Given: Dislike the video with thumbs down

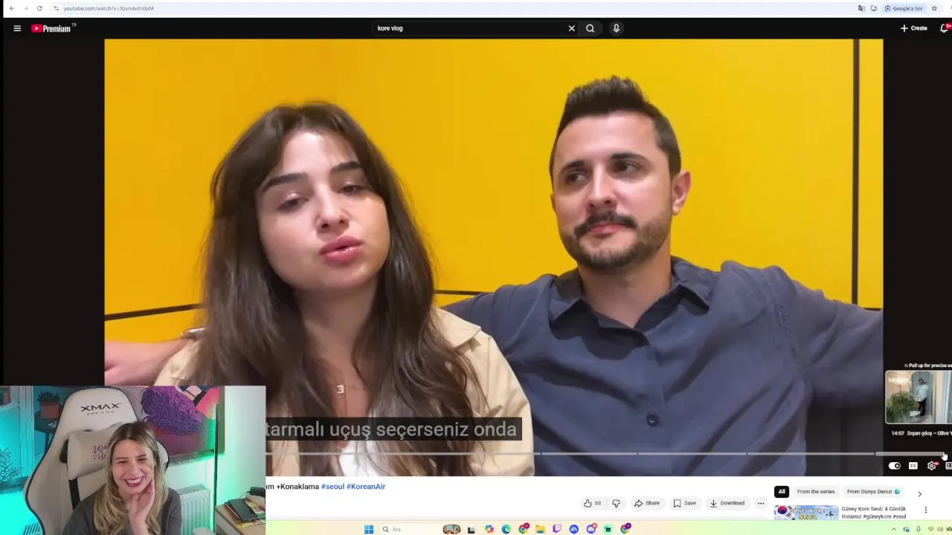Looking at the screenshot, I should (x=616, y=503).
